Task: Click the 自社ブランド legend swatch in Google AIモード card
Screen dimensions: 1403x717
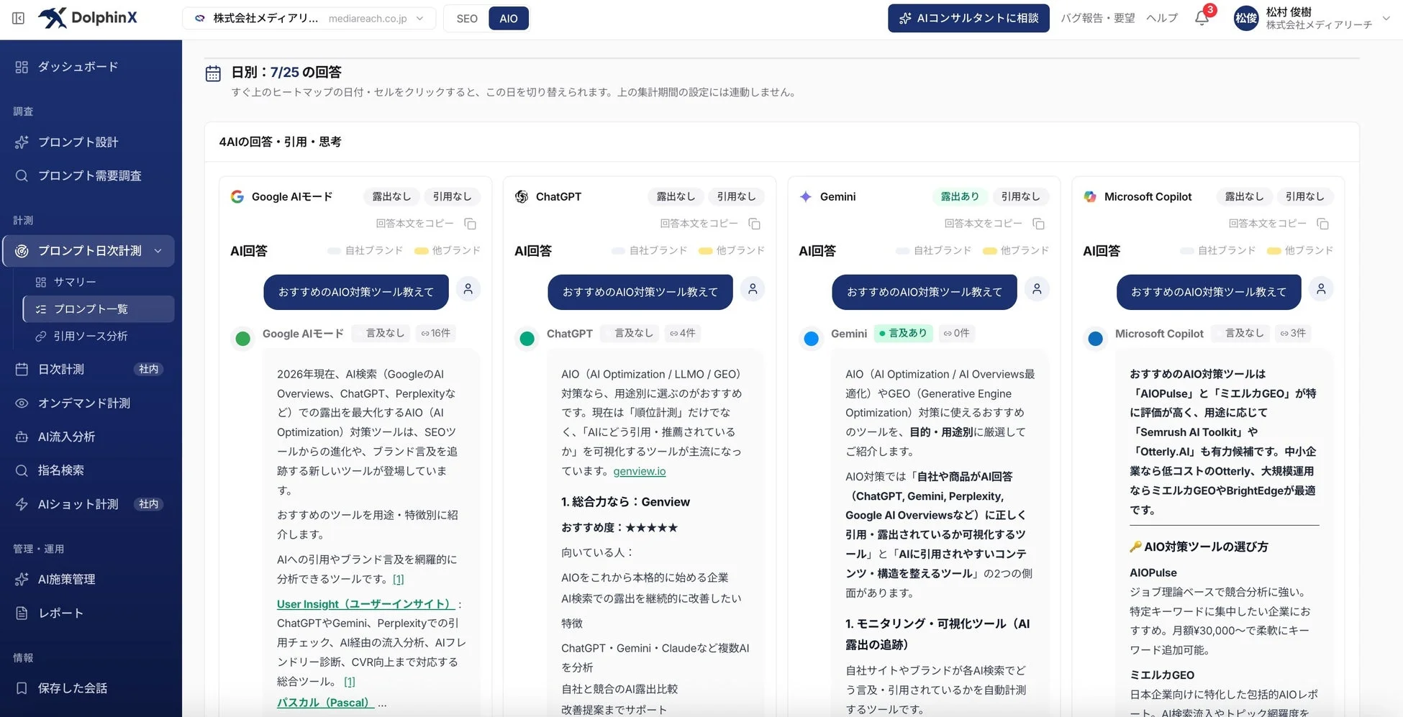Action: coord(334,251)
